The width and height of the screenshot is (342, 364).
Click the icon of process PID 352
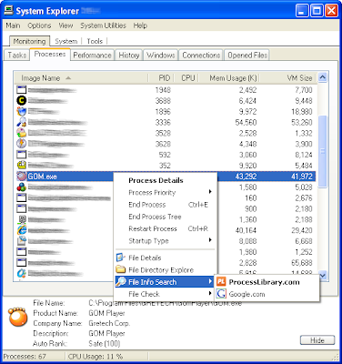tap(21, 166)
